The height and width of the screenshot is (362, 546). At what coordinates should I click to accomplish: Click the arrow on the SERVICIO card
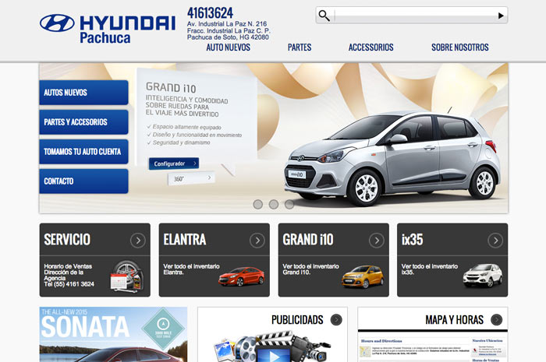coord(138,241)
